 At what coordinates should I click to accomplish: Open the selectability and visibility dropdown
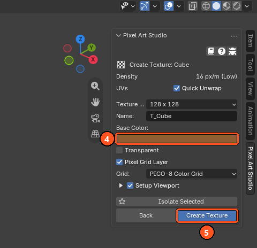pyautogui.click(x=128, y=6)
